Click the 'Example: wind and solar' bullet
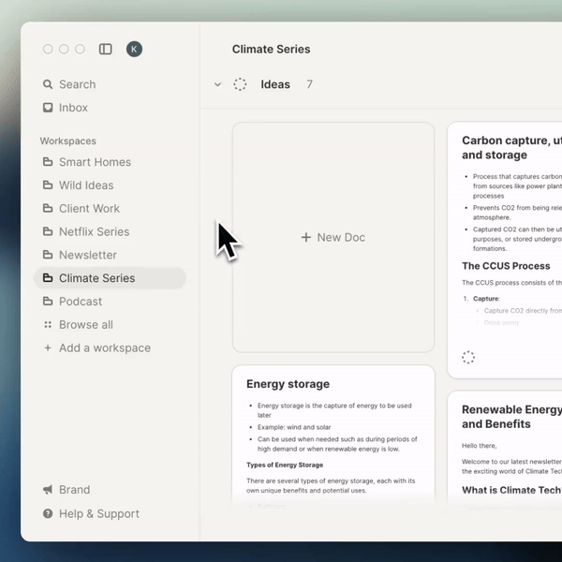The image size is (562, 562). coord(294,427)
